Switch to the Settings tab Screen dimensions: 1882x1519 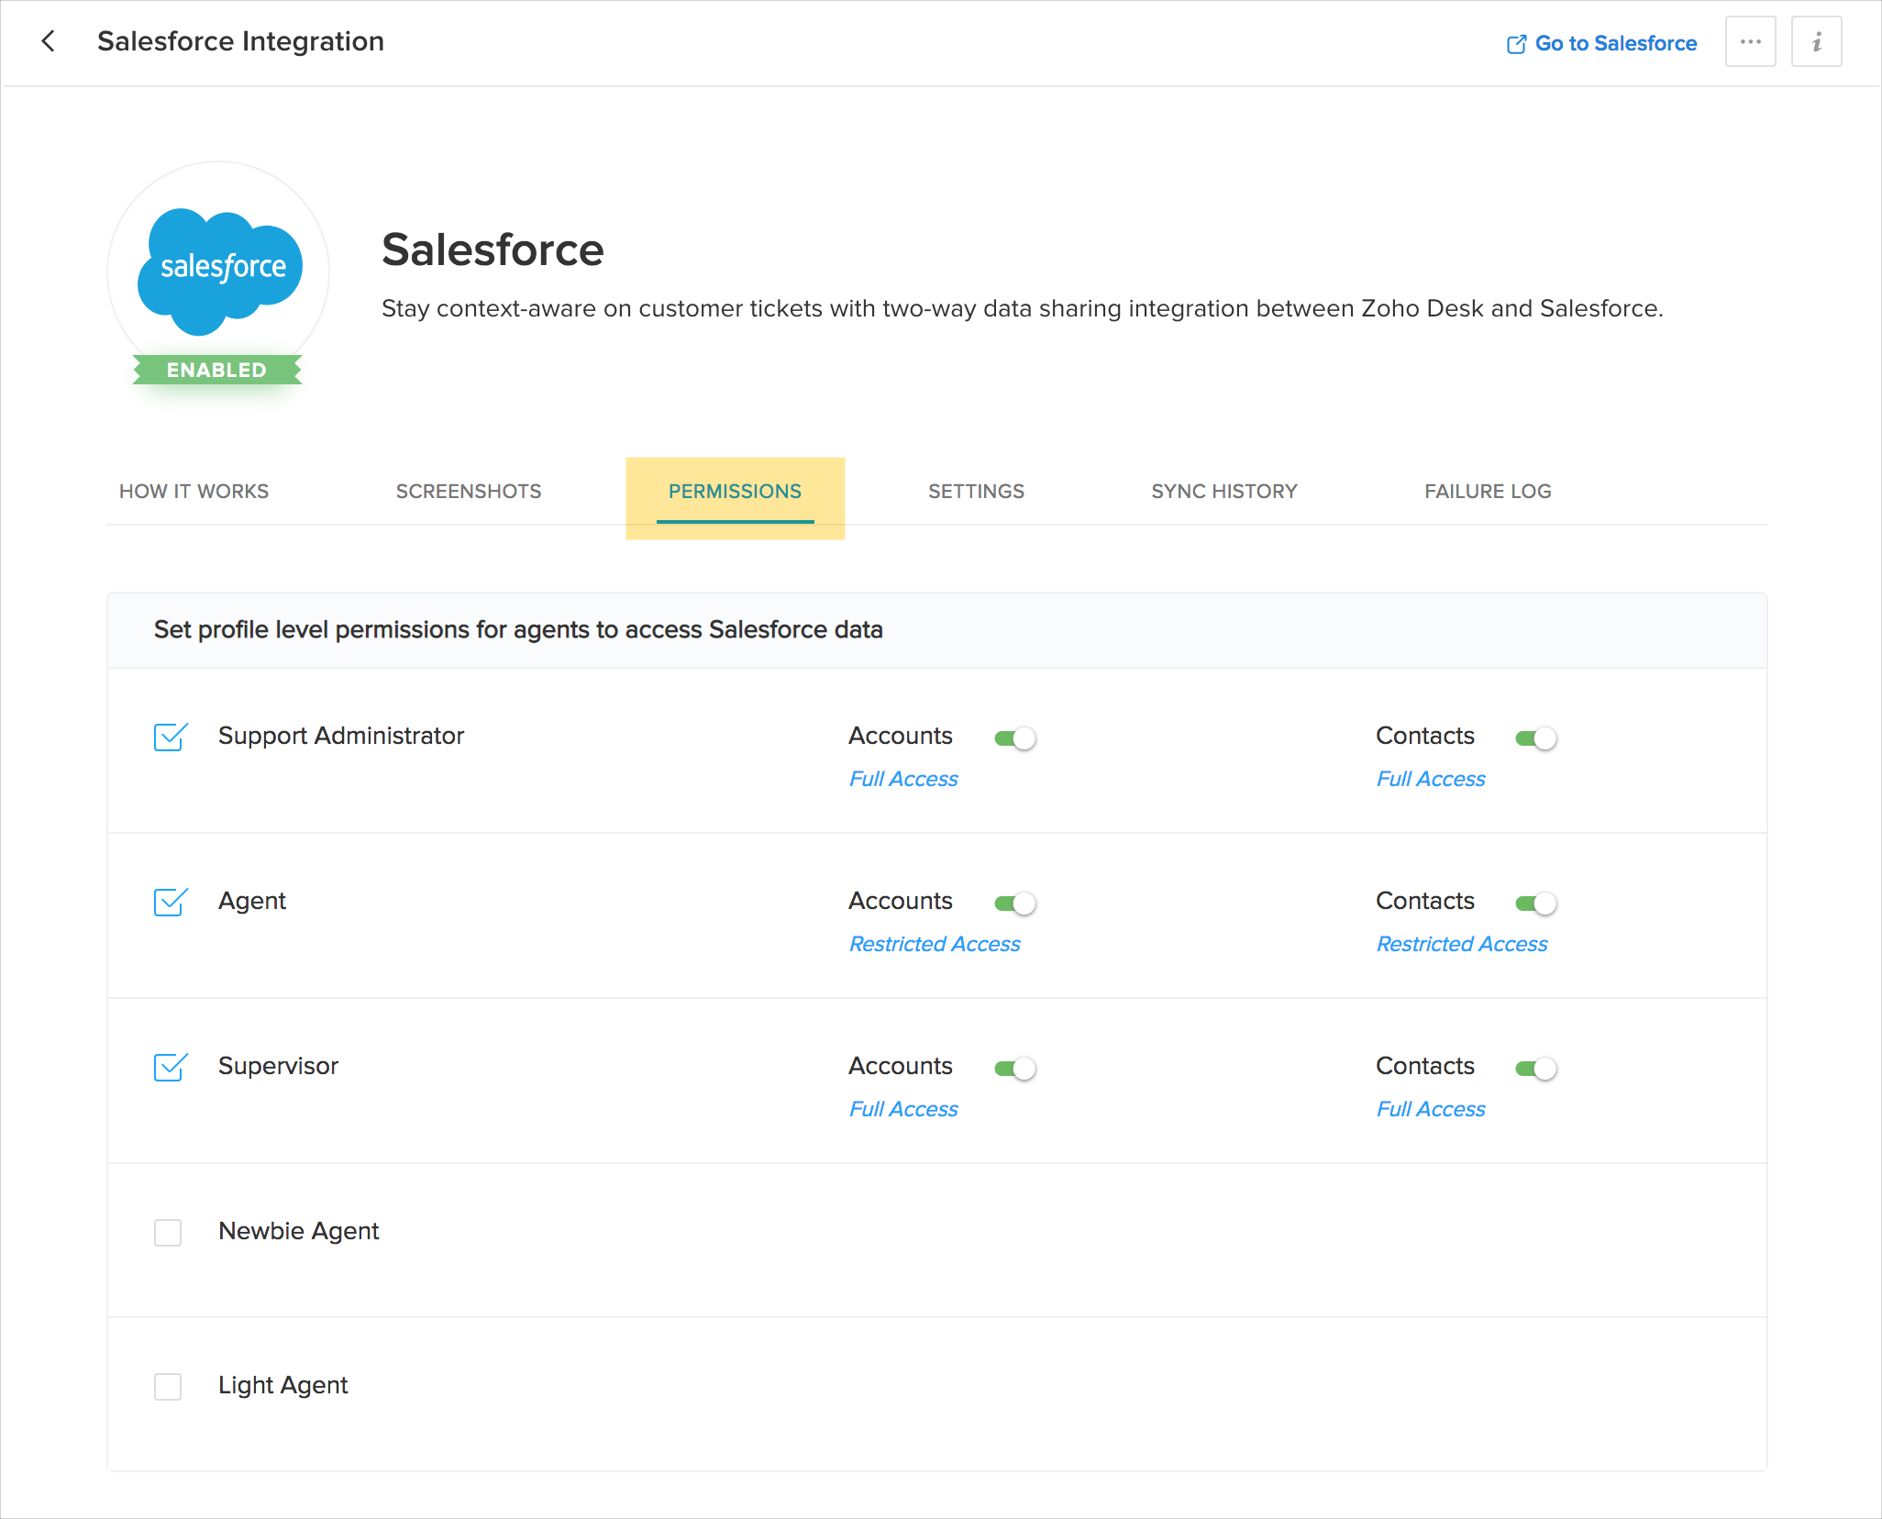[976, 492]
